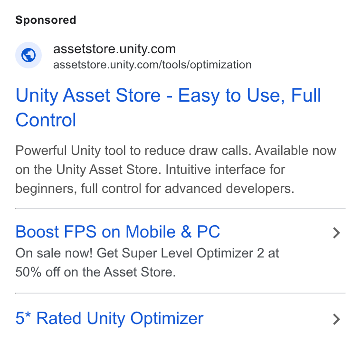Click the 'on the Unity Asset Store. Intuitive interface' line
Image resolution: width=361 pixels, height=343 pixels.
click(x=150, y=170)
